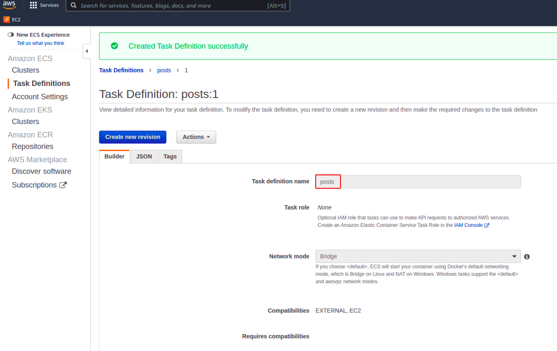Click the Create new revision button
Screen dimensions: 557x351
[x=133, y=137]
